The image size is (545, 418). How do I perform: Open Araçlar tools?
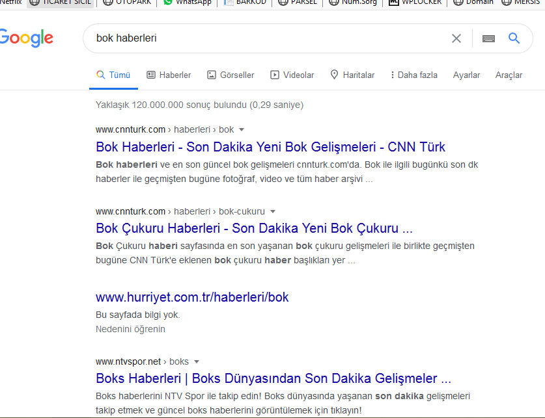click(509, 75)
